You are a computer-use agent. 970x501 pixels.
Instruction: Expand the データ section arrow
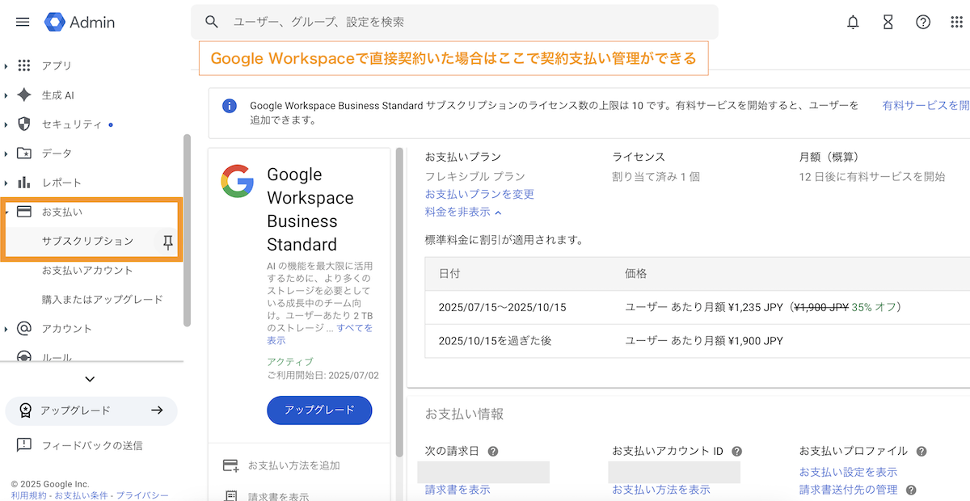[x=6, y=153]
